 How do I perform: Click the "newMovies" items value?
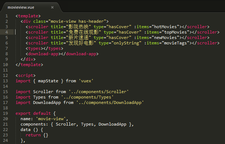coord(165,38)
